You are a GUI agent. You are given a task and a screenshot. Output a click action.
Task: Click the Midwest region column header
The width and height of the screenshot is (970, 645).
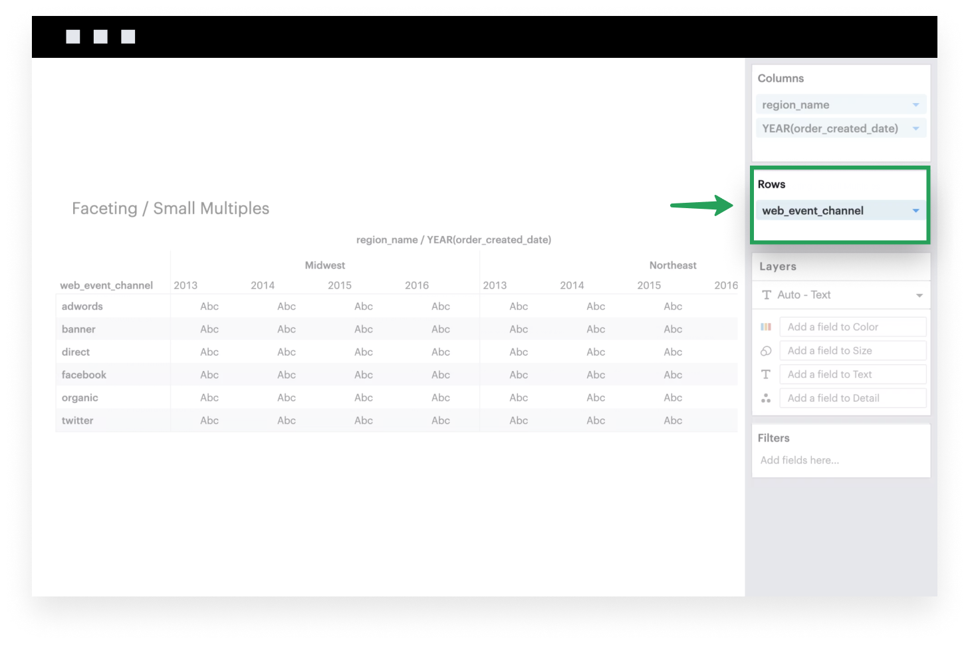click(x=324, y=265)
